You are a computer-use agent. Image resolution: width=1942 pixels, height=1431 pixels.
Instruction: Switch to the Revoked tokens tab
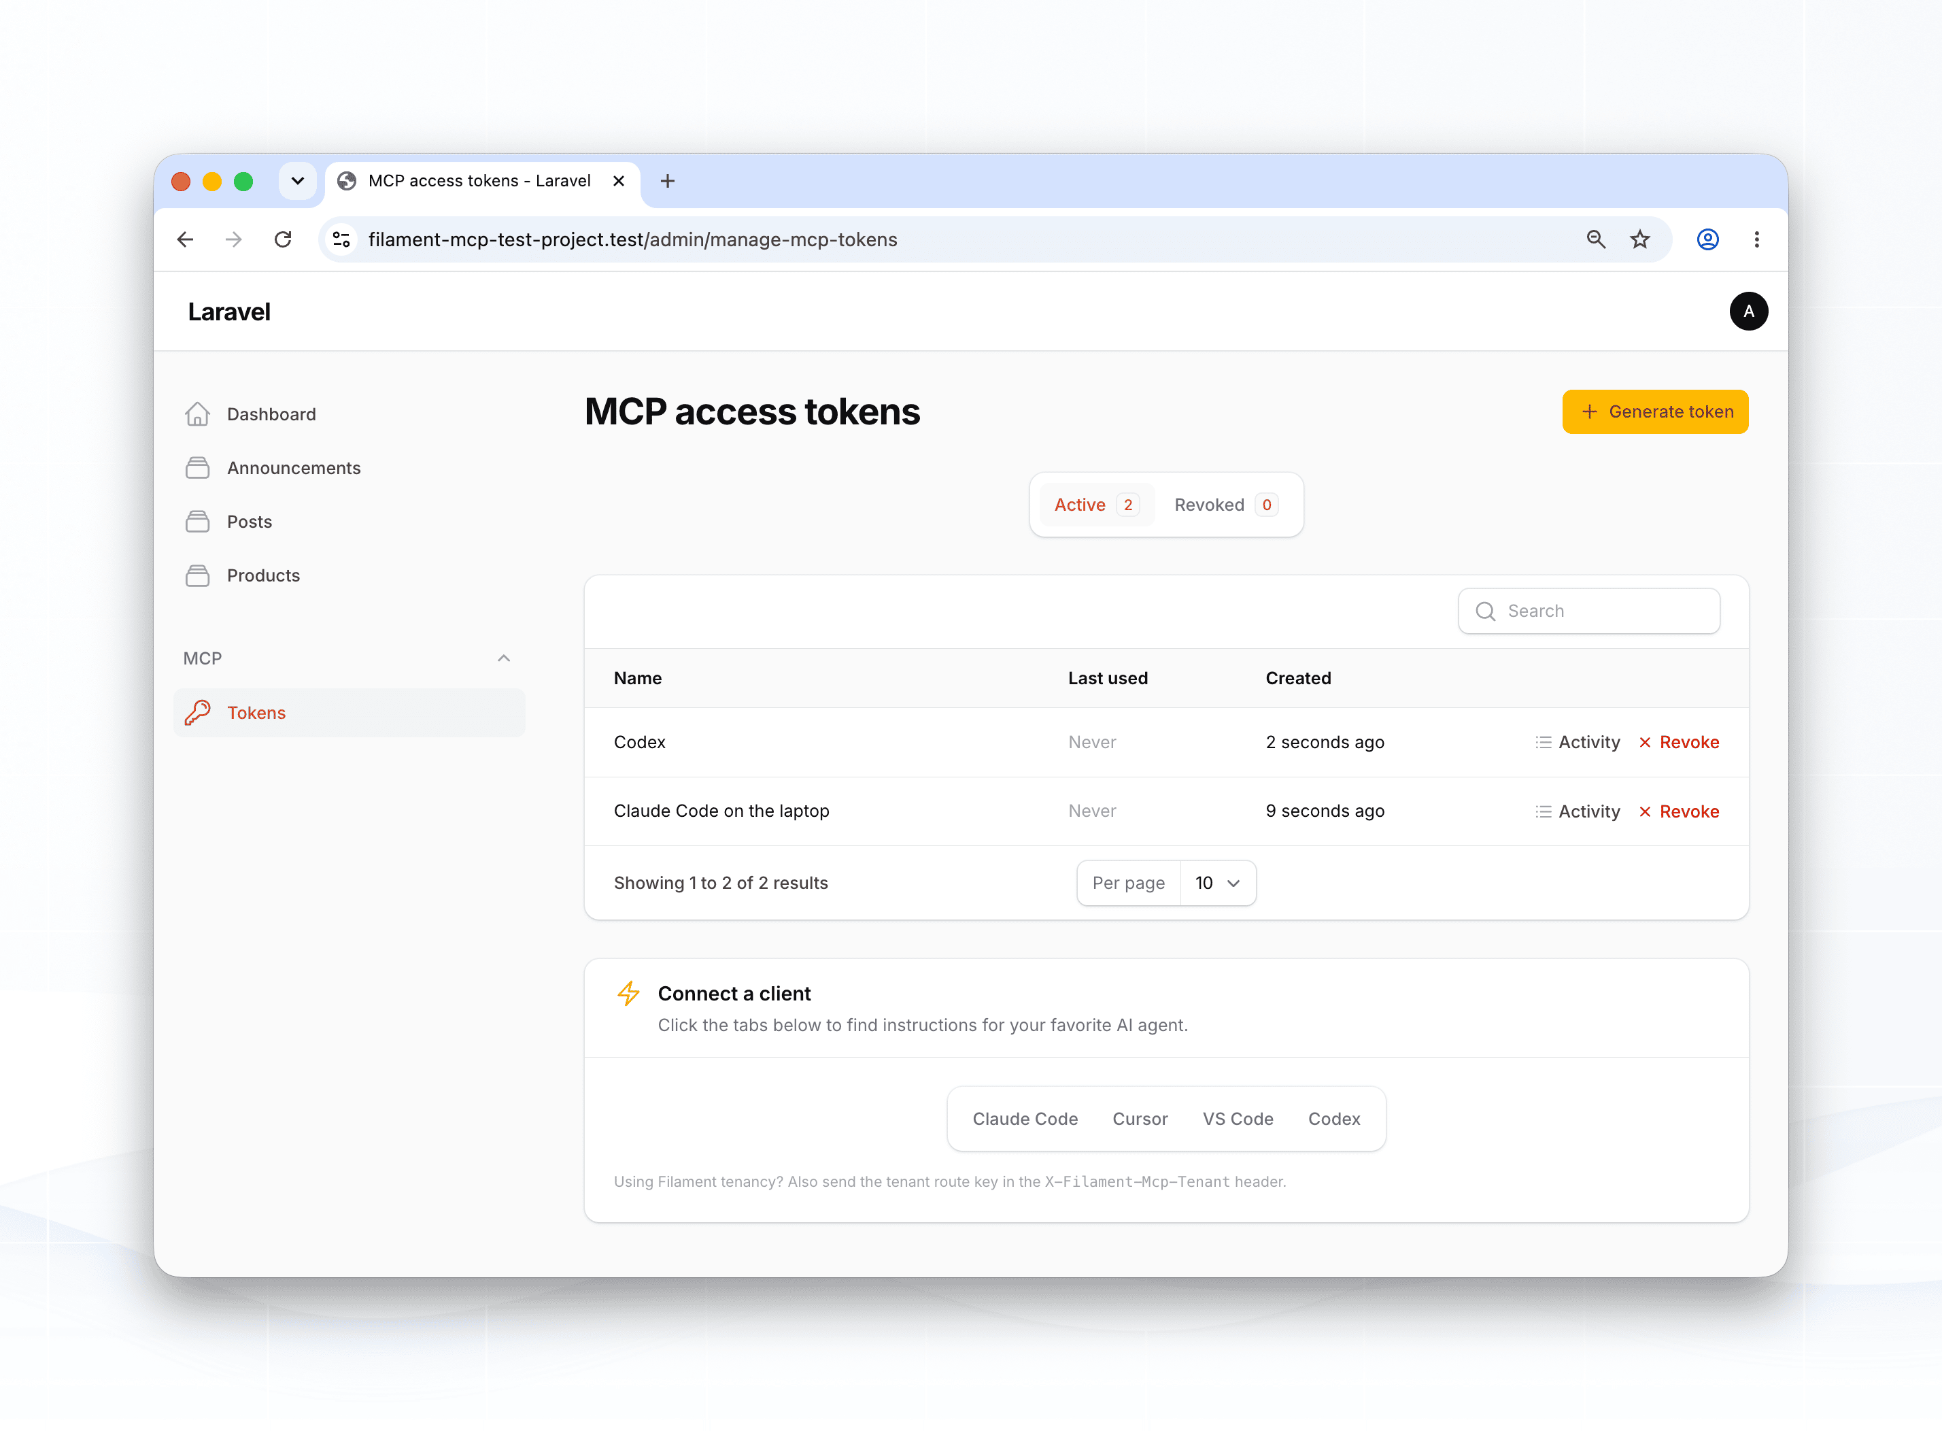(1226, 505)
